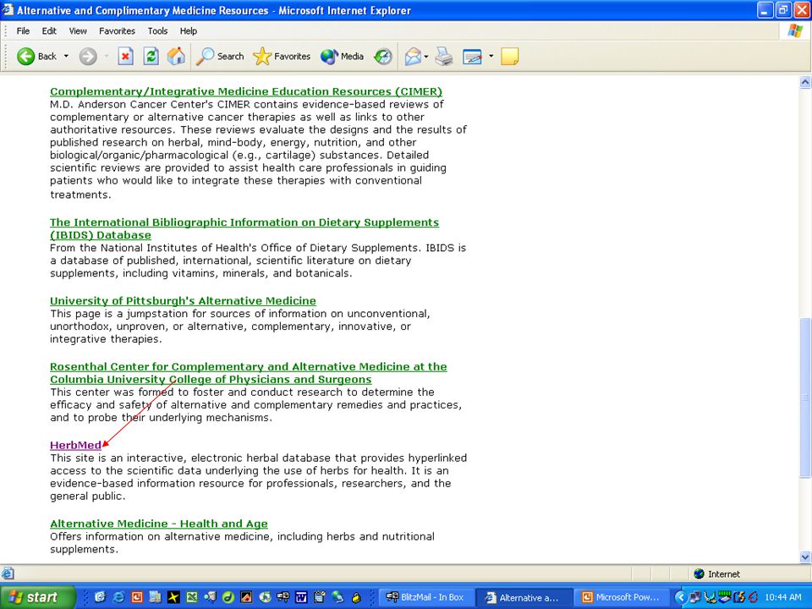Click the scrollbar down arrow
Viewport: 812px width, 609px height.
[805, 557]
